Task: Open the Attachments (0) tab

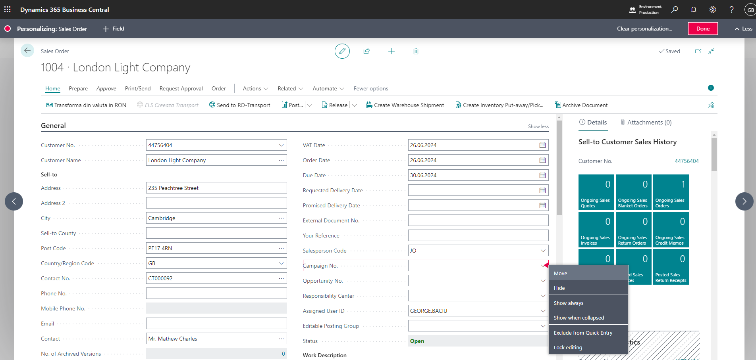Action: 646,123
